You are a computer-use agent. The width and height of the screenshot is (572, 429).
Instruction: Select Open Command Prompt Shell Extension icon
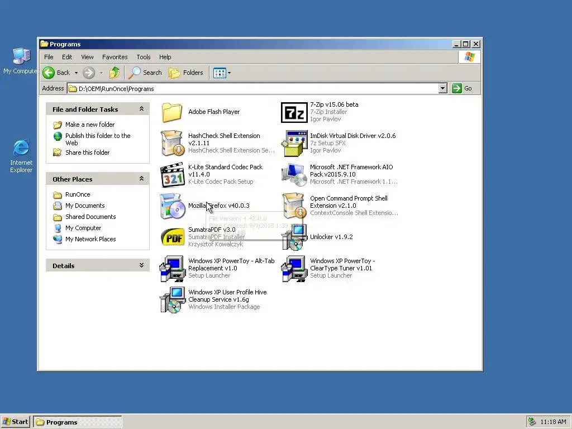pyautogui.click(x=294, y=206)
